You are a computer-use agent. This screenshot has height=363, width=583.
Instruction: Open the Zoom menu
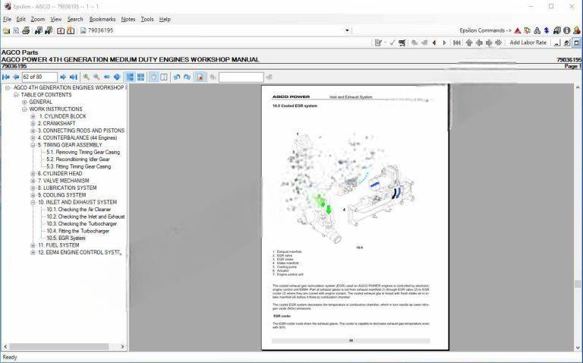point(37,19)
